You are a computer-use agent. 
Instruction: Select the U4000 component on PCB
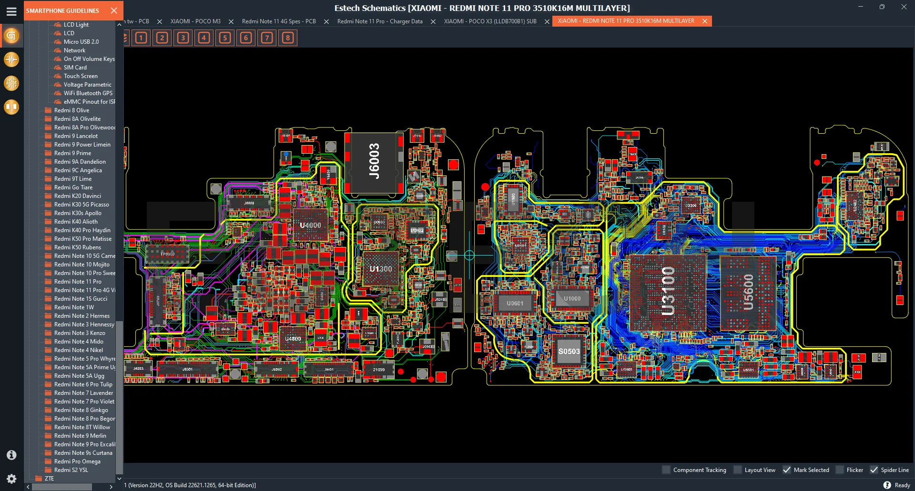point(310,225)
